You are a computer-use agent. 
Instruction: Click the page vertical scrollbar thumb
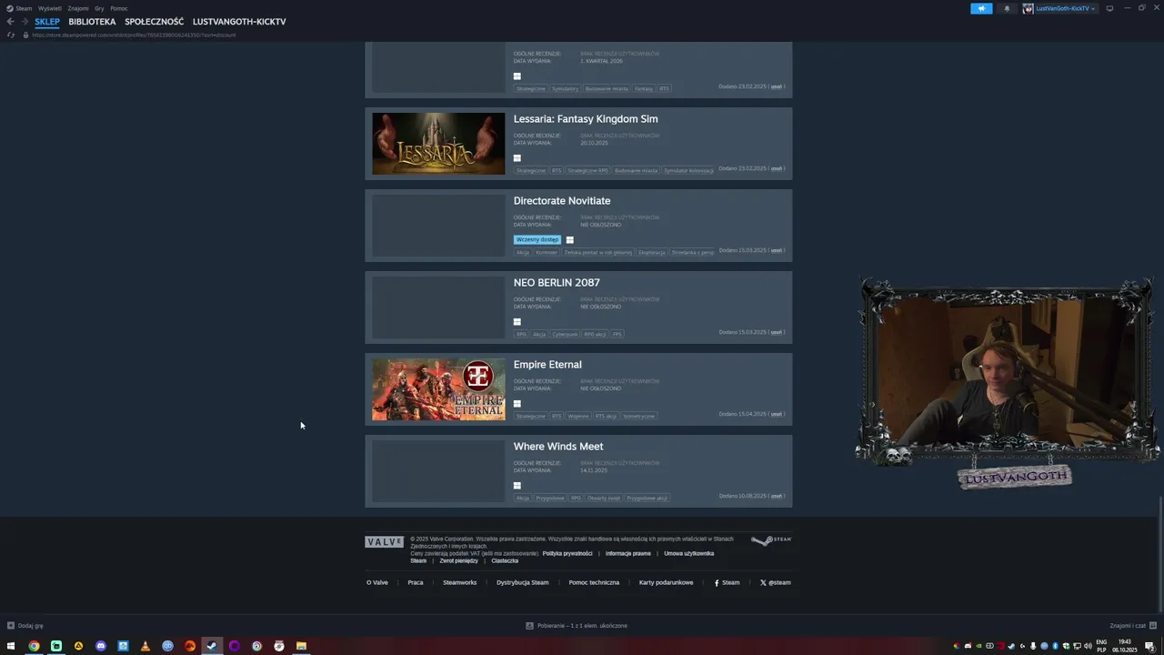(x=1160, y=555)
